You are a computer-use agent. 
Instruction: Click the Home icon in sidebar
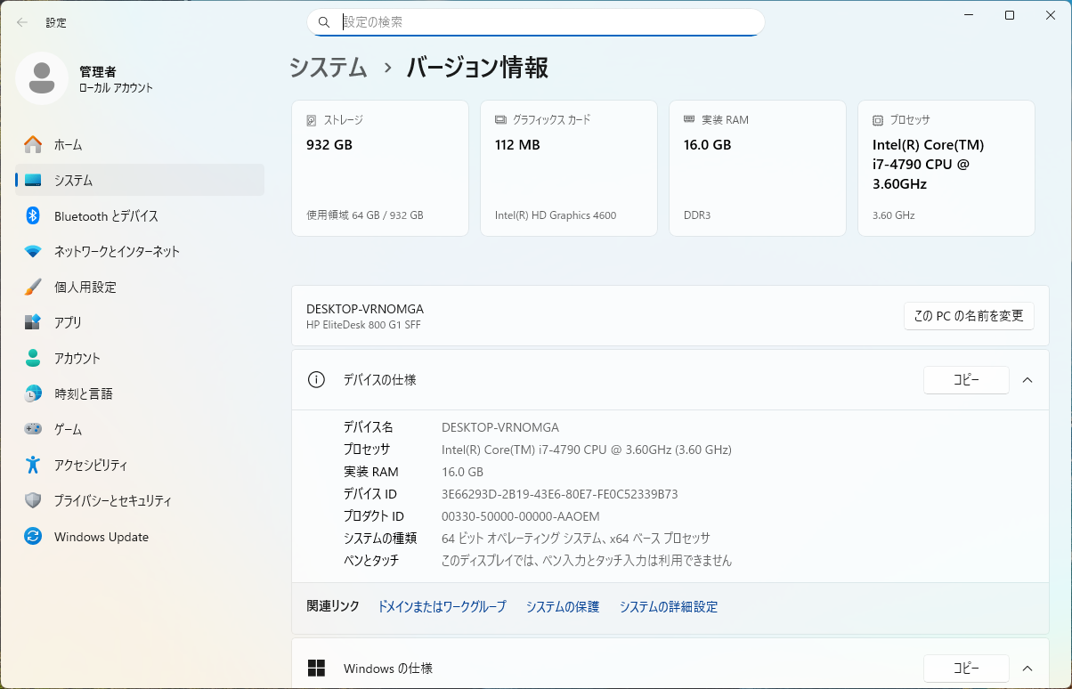[33, 144]
